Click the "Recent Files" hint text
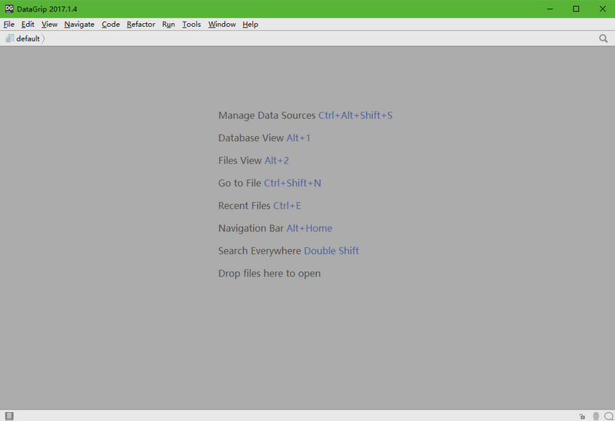Image resolution: width=615 pixels, height=421 pixels. pyautogui.click(x=244, y=205)
